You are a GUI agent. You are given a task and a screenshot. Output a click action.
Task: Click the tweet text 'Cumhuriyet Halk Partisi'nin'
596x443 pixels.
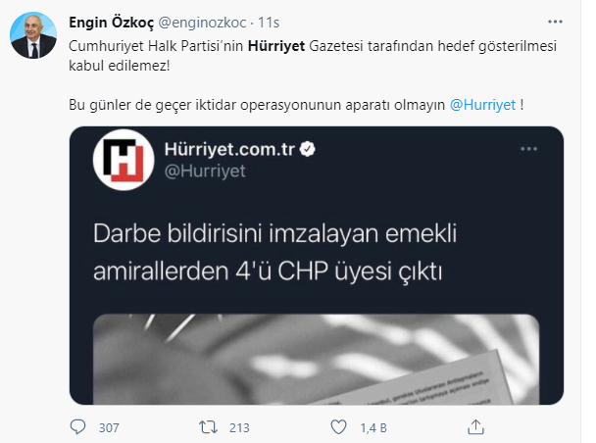pyautogui.click(x=156, y=46)
